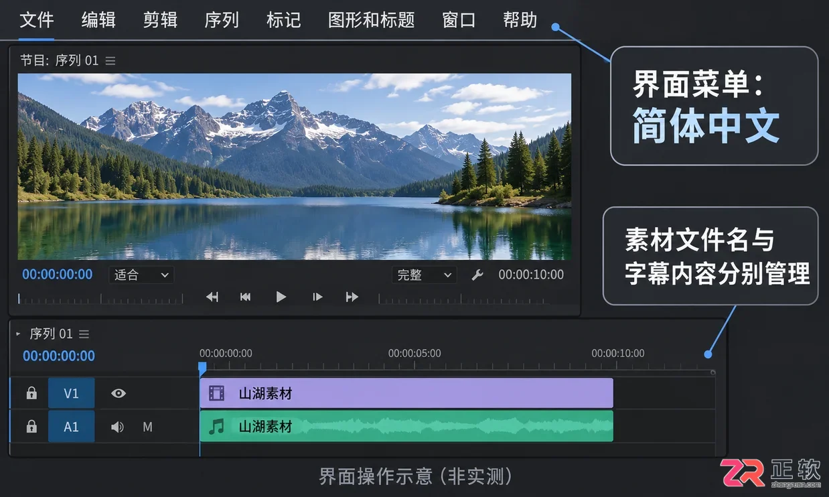The height and width of the screenshot is (497, 829).
Task: Select the V1 track target
Action: coord(71,393)
